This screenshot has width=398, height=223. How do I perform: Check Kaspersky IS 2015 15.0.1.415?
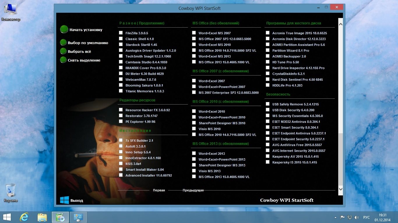(x=267, y=162)
